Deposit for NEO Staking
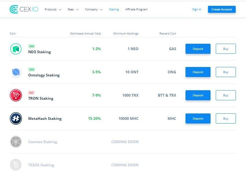The height and width of the screenshot is (174, 246). coord(198,49)
